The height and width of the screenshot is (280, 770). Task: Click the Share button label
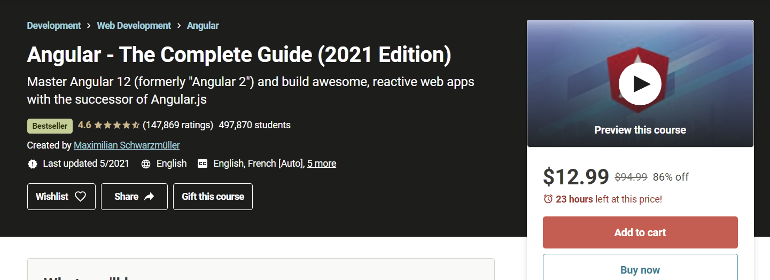click(x=126, y=197)
